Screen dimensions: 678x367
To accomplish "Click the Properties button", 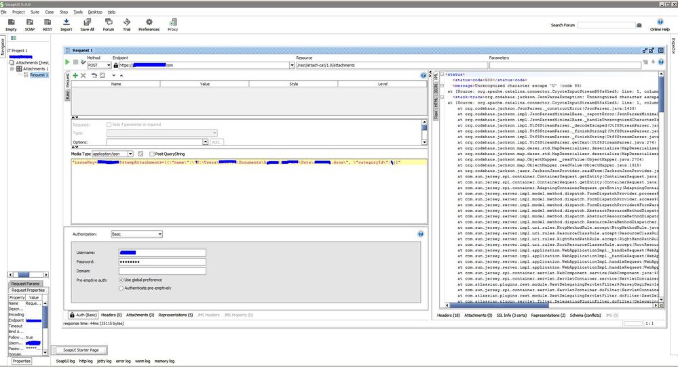I will pyautogui.click(x=21, y=361).
